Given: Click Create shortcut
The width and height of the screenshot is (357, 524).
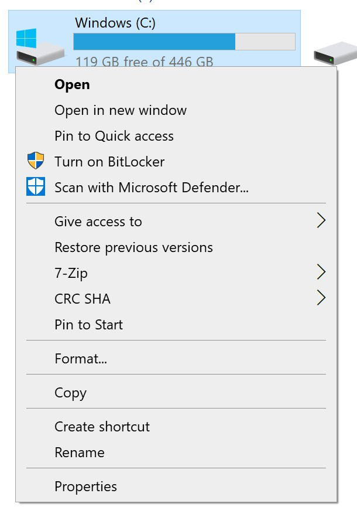Looking at the screenshot, I should (102, 427).
